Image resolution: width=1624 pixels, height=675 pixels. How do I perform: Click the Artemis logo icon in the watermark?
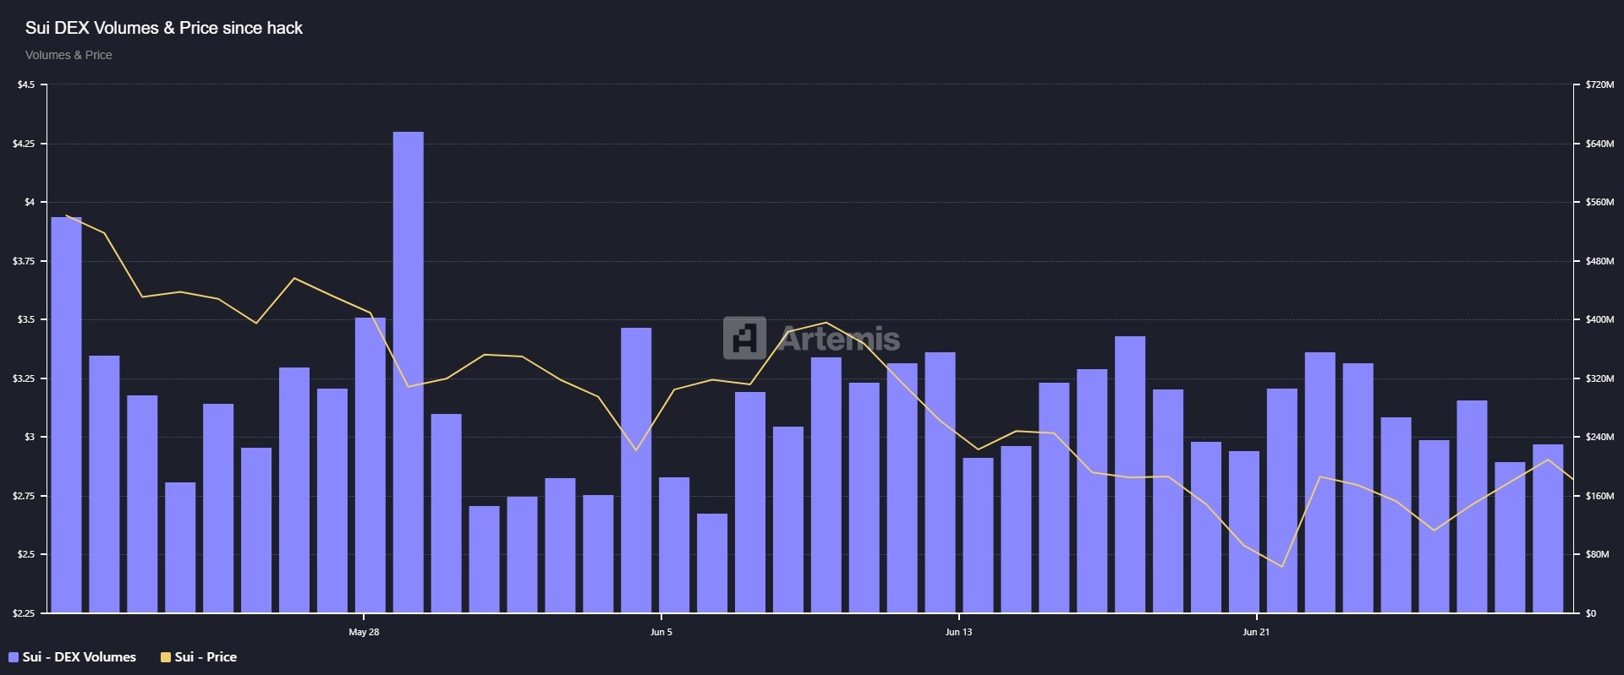click(744, 338)
